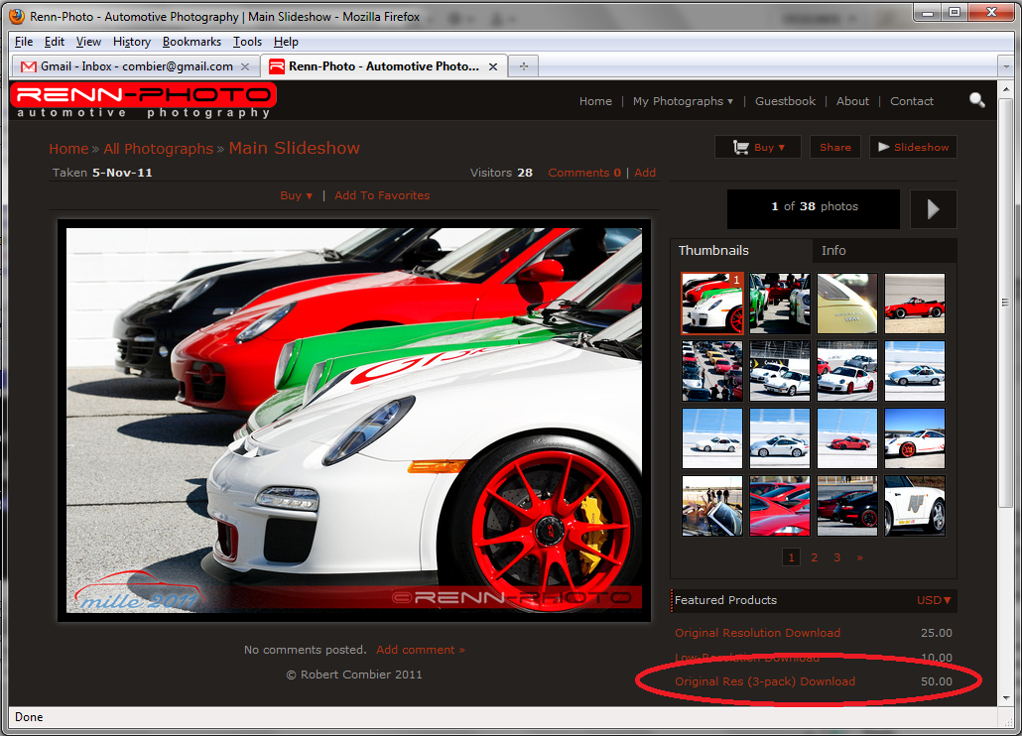Select Original Res (3-pack) Download
This screenshot has width=1022, height=736.
764,681
